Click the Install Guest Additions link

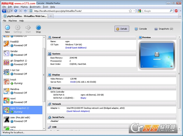coord(76,48)
